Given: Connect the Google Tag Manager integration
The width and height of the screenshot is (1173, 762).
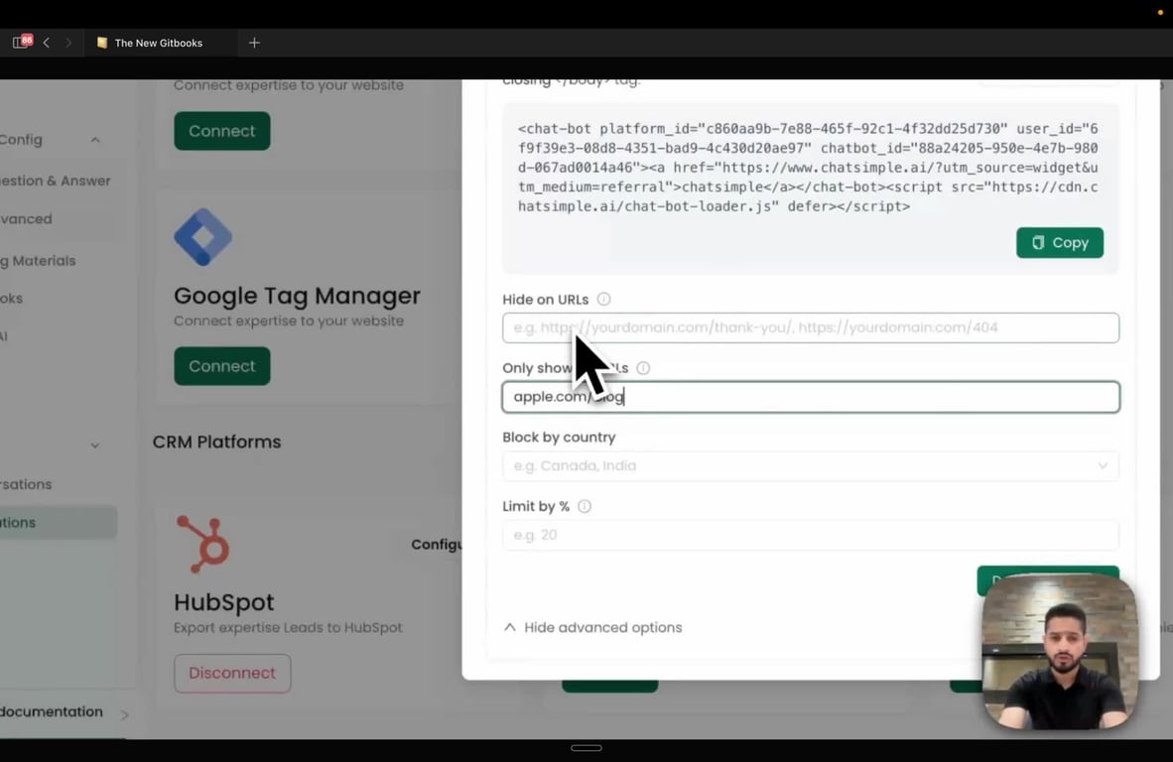Looking at the screenshot, I should (222, 366).
